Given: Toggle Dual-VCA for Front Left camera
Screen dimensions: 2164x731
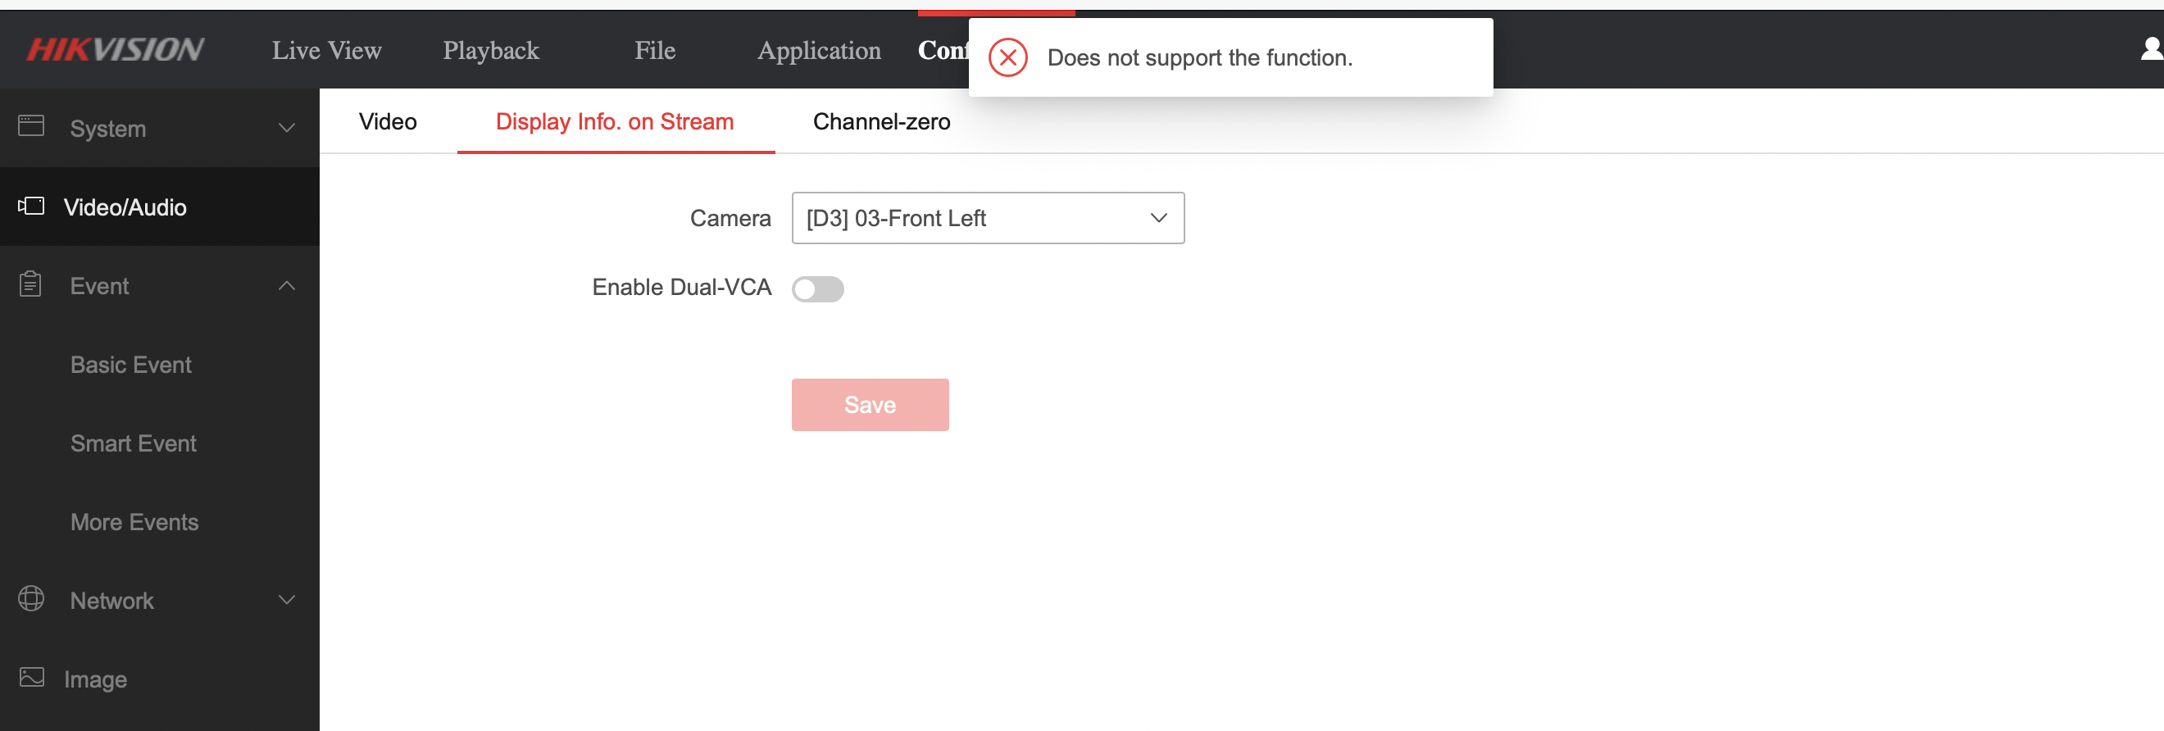Looking at the screenshot, I should pos(817,288).
